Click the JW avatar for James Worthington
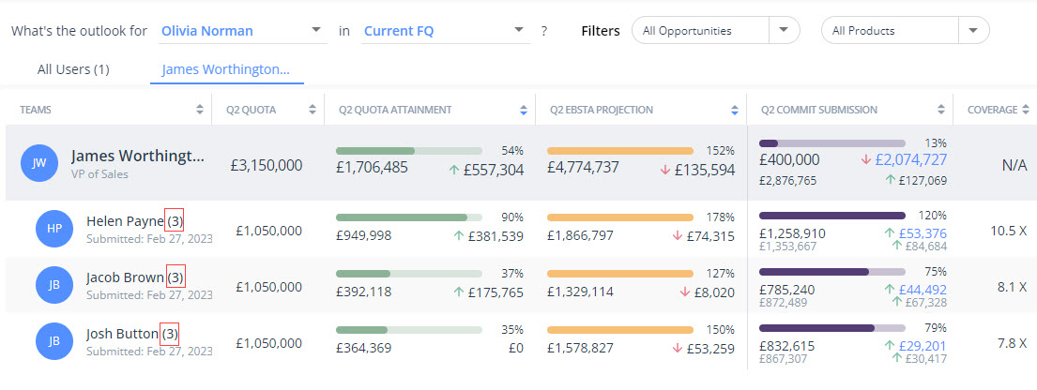The height and width of the screenshot is (390, 1037). click(x=39, y=162)
